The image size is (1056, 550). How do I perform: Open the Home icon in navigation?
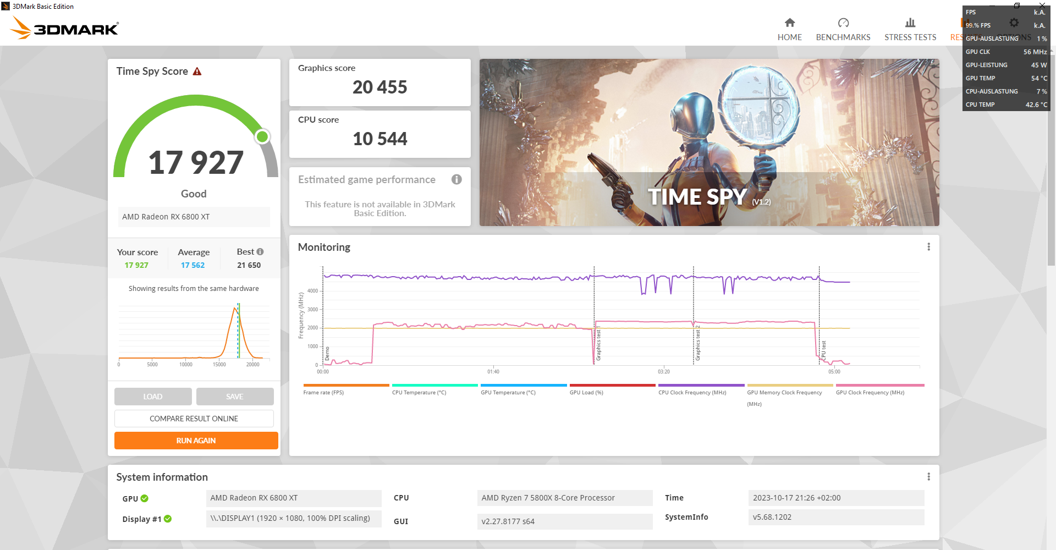pyautogui.click(x=790, y=23)
